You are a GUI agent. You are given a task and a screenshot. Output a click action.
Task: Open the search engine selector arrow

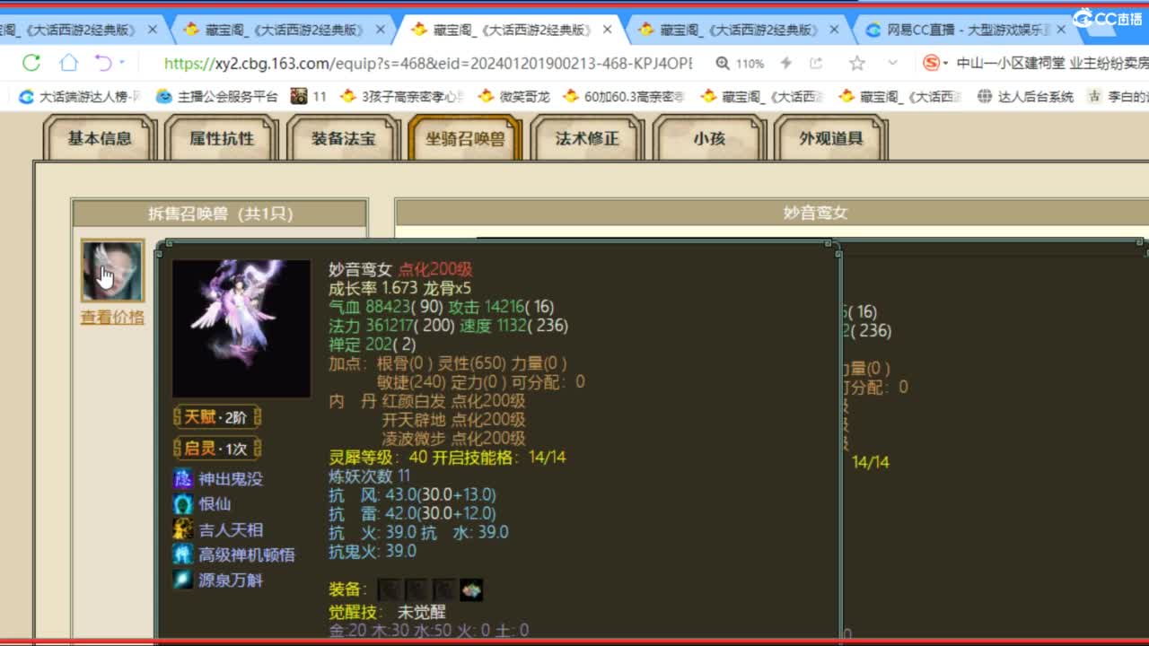point(946,64)
